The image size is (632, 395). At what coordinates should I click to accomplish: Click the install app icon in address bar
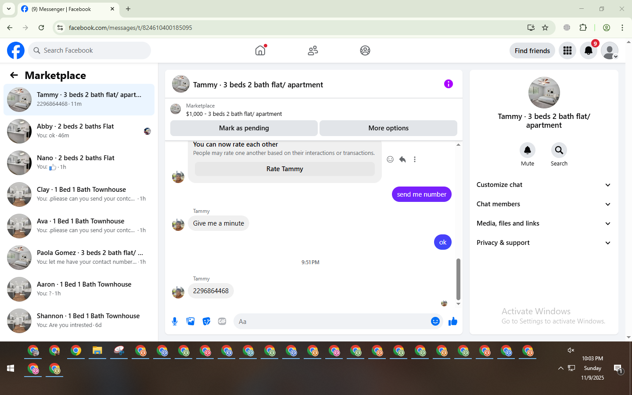pos(531,28)
